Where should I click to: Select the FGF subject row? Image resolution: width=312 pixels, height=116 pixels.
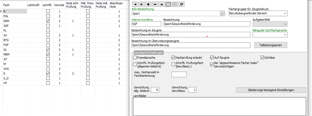click(x=15, y=45)
